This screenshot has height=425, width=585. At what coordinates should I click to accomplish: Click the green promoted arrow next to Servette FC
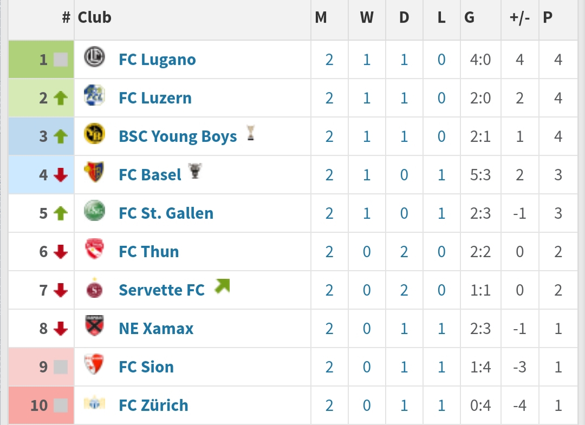pyautogui.click(x=223, y=286)
